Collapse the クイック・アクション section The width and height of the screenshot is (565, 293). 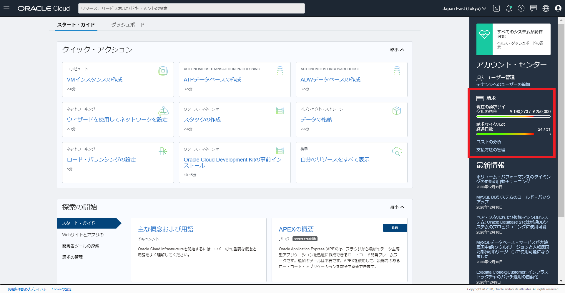(x=397, y=50)
